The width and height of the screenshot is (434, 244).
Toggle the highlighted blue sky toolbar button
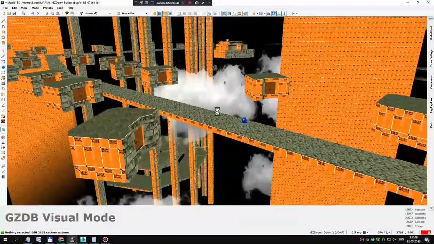click(x=274, y=13)
